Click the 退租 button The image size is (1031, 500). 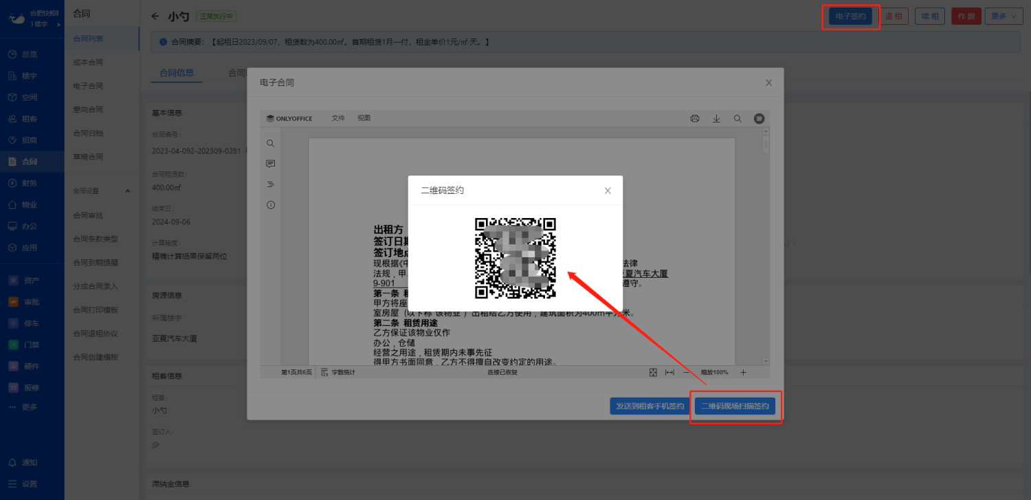click(894, 17)
